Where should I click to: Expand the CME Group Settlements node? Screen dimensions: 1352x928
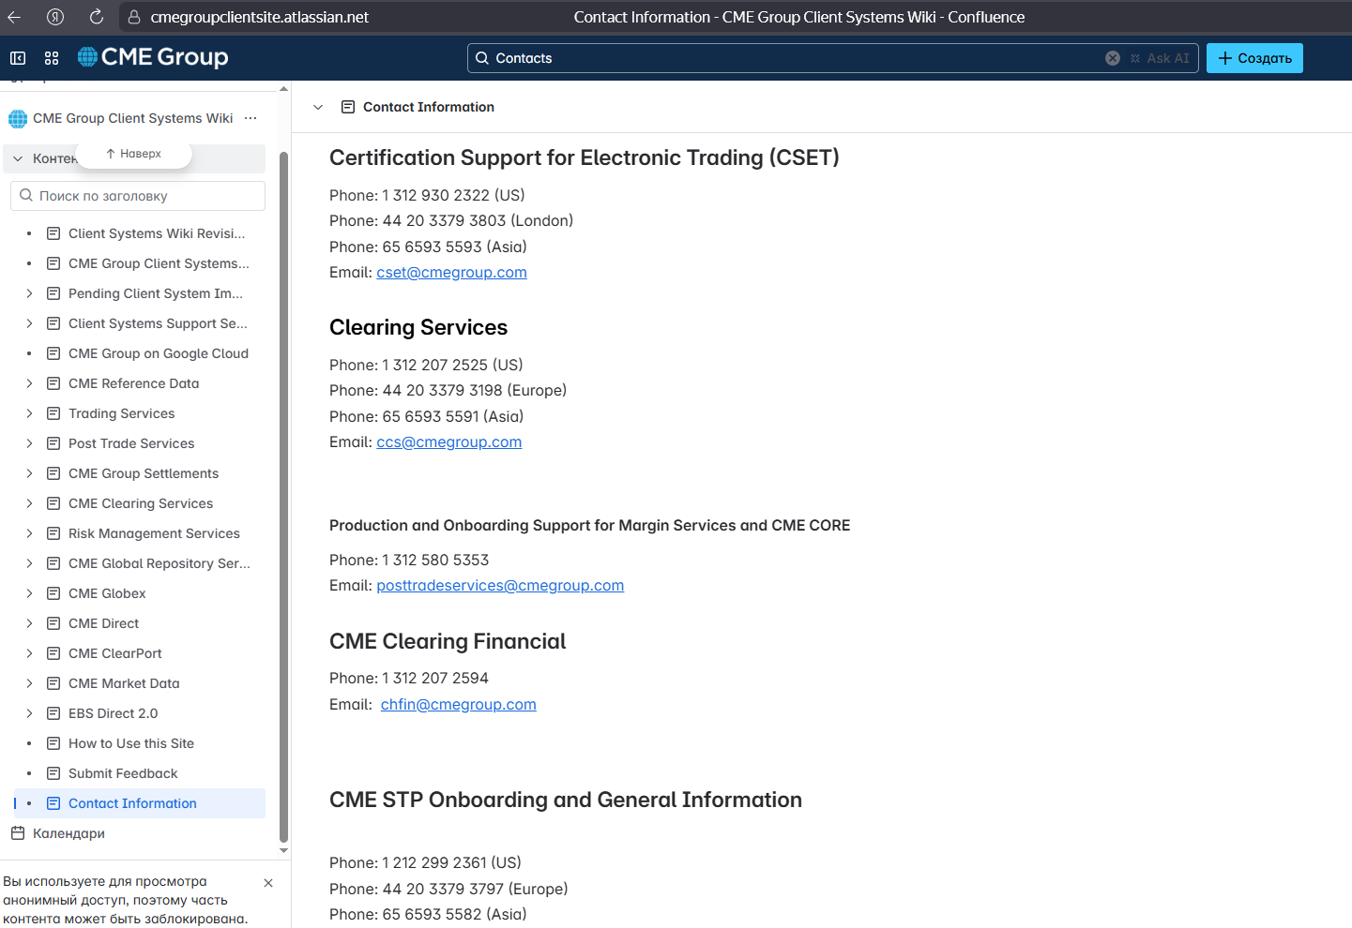(29, 473)
